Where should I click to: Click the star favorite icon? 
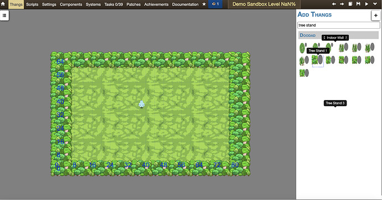[x=204, y=4]
